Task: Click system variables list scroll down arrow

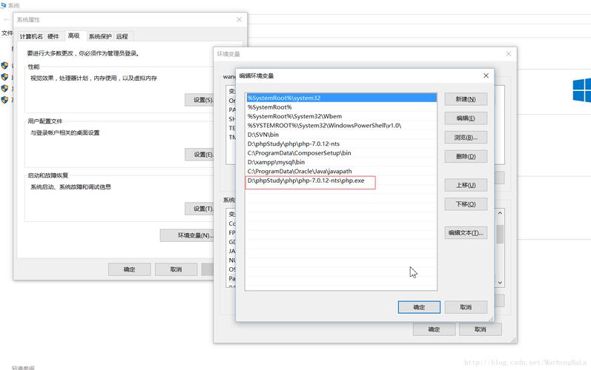Action: (501, 283)
